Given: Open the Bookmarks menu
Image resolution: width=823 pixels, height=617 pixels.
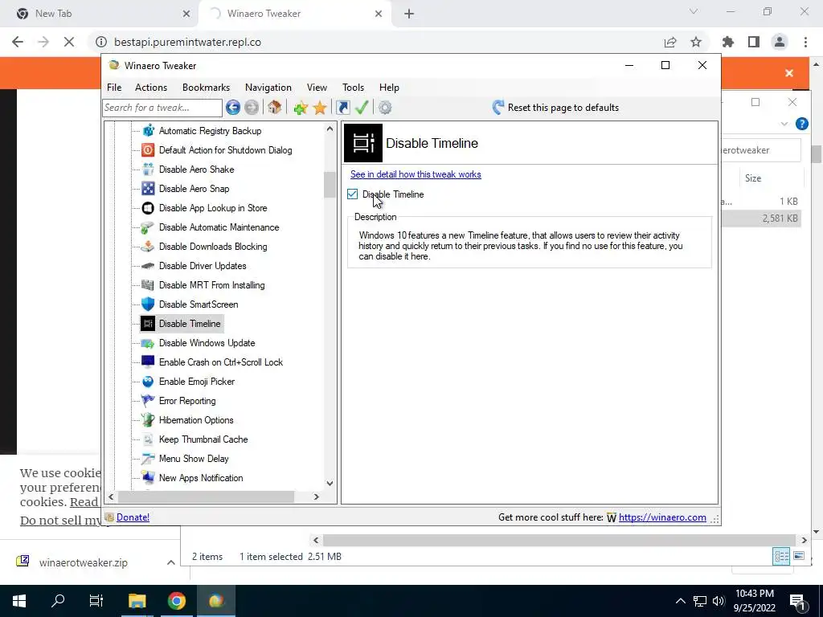Looking at the screenshot, I should 206,88.
